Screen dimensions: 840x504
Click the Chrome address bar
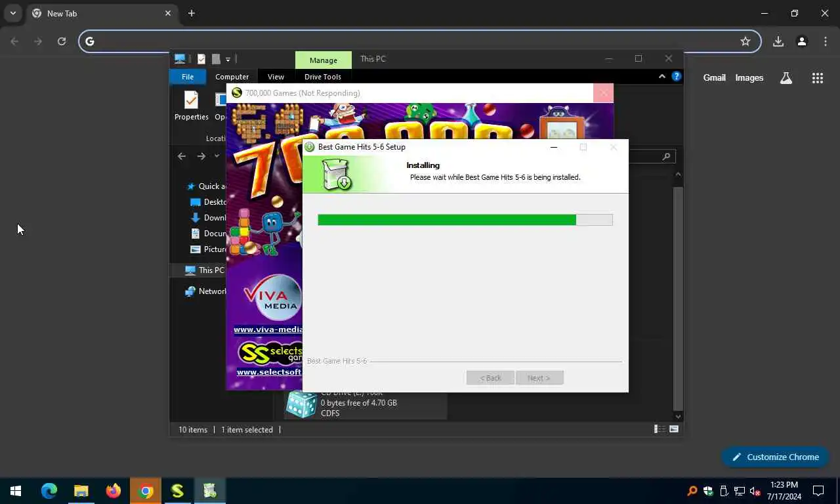pyautogui.click(x=420, y=41)
